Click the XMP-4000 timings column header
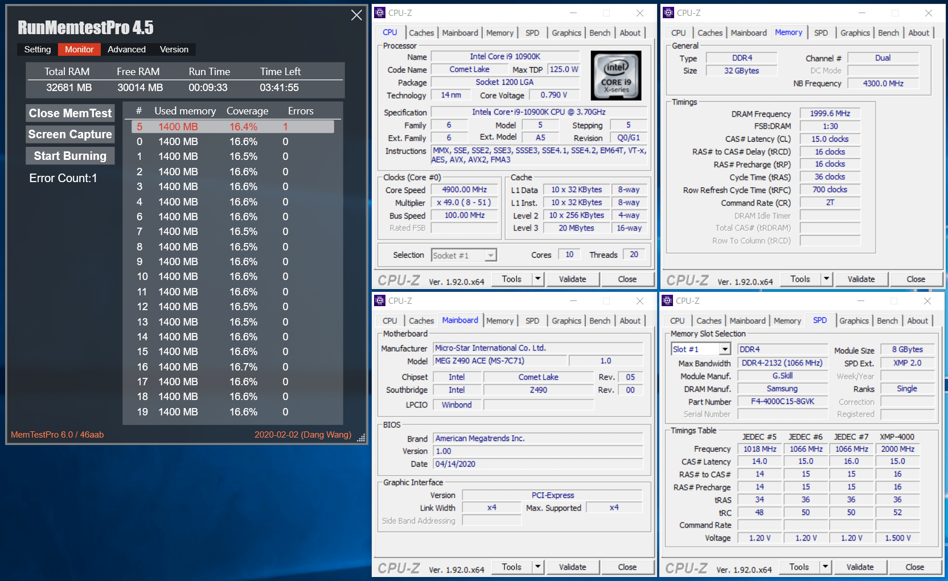The height and width of the screenshot is (581, 948). tap(897, 437)
